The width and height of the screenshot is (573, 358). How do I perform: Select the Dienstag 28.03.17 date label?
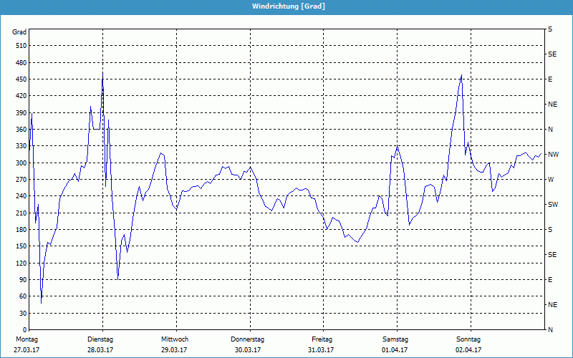click(100, 344)
